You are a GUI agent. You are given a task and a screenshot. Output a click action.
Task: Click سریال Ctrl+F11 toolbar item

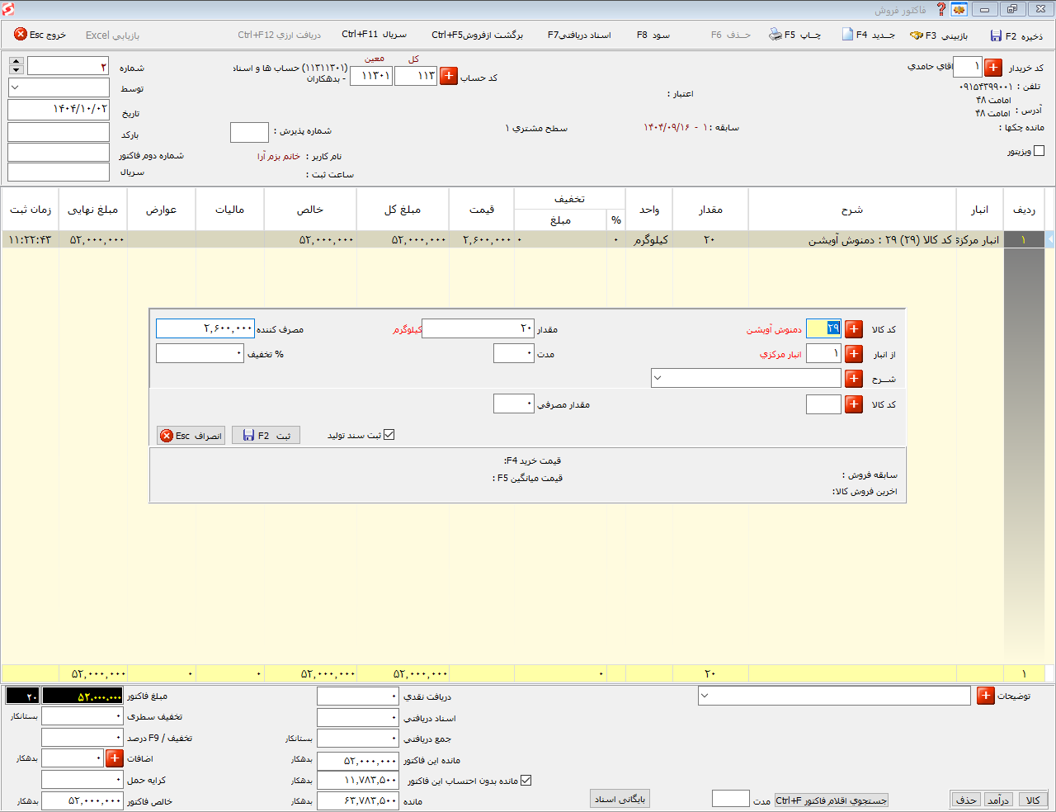tap(374, 35)
